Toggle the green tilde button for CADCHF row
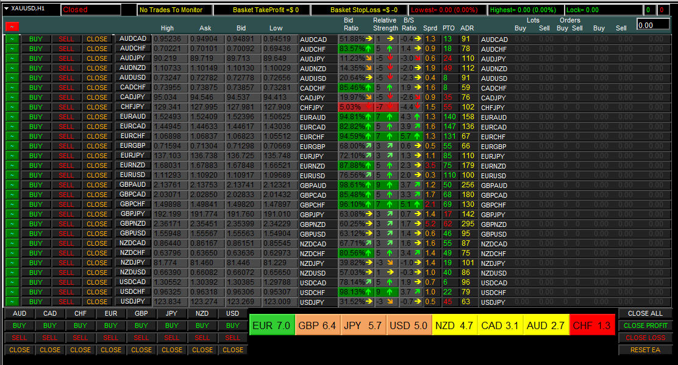This screenshot has width=678, height=365. (x=12, y=88)
